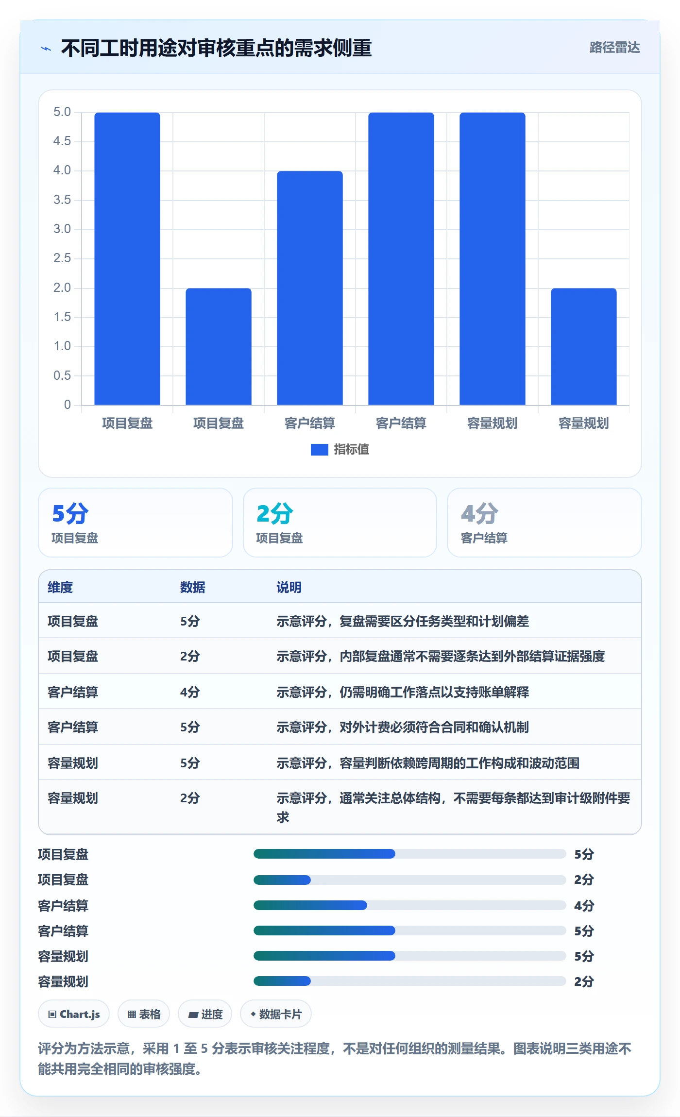Click the 路径雷达 label in the header
Image resolution: width=680 pixels, height=1117 pixels.
[614, 48]
